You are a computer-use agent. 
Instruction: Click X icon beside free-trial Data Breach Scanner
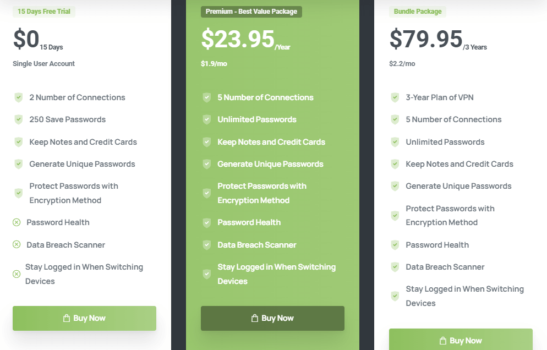point(17,245)
